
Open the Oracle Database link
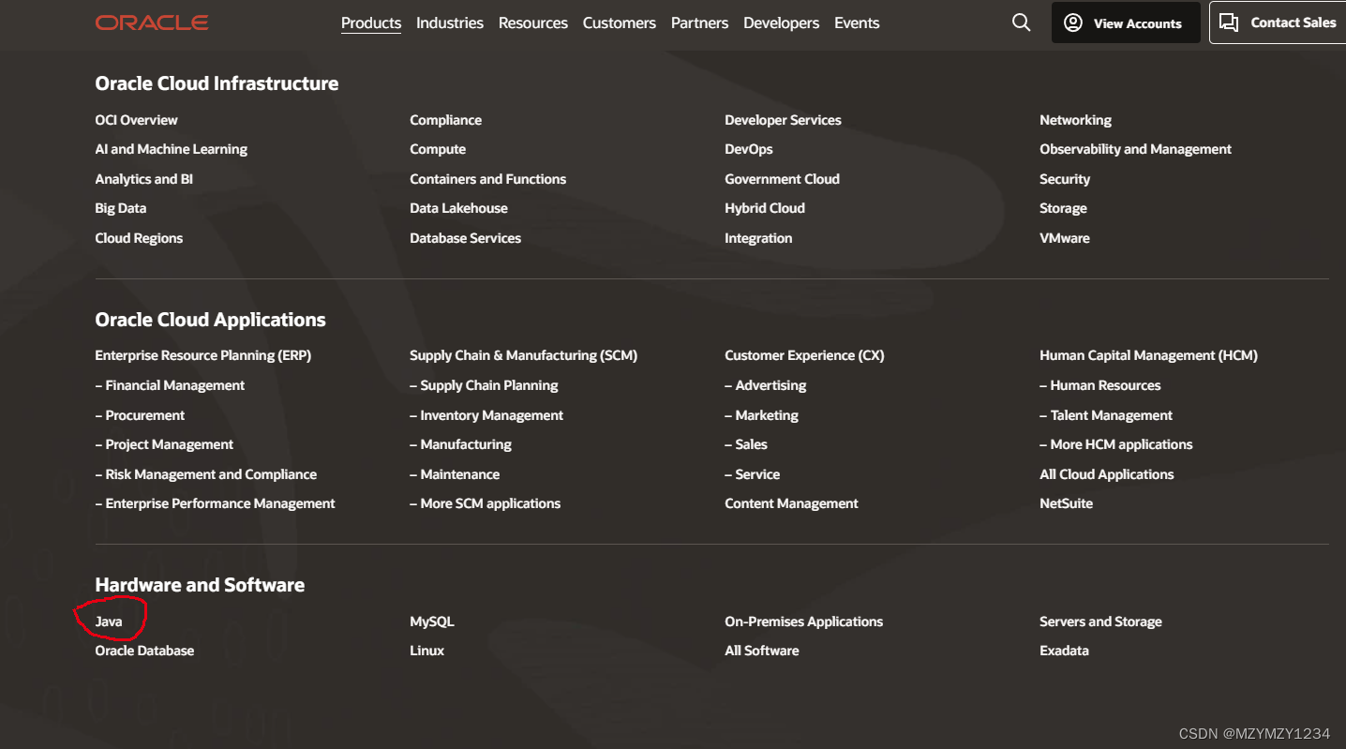point(144,651)
